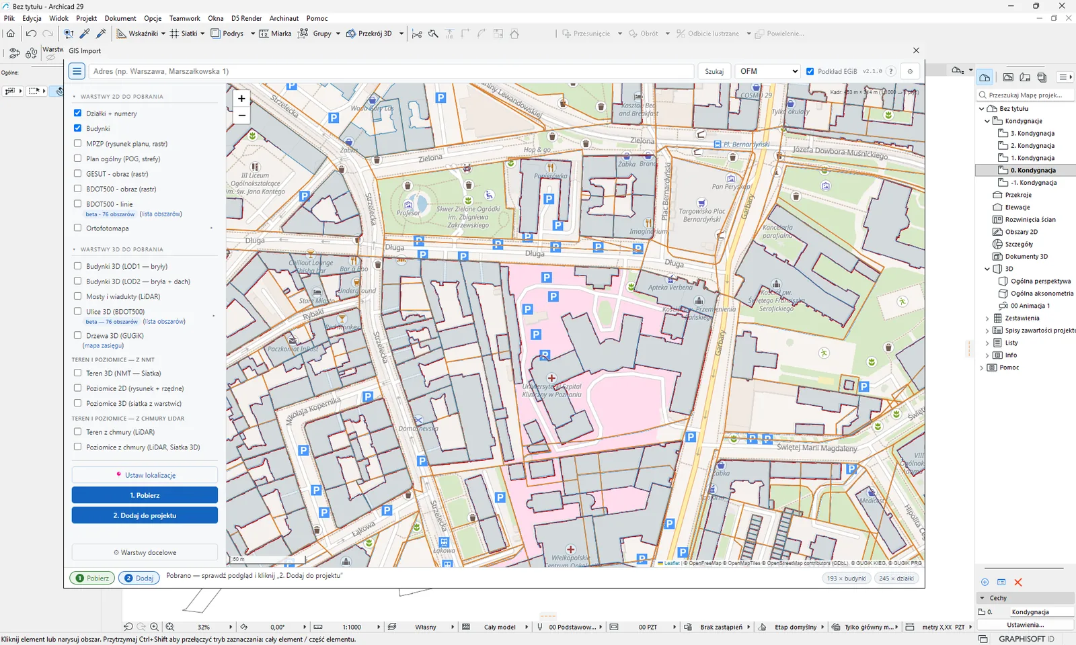Open the Wskaźniki dropdown arrow

(x=163, y=34)
